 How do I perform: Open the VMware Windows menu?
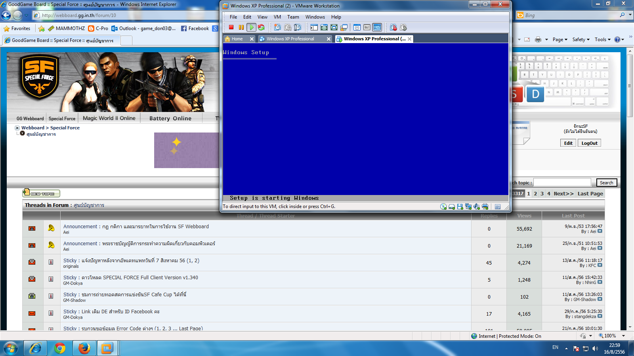tap(315, 17)
